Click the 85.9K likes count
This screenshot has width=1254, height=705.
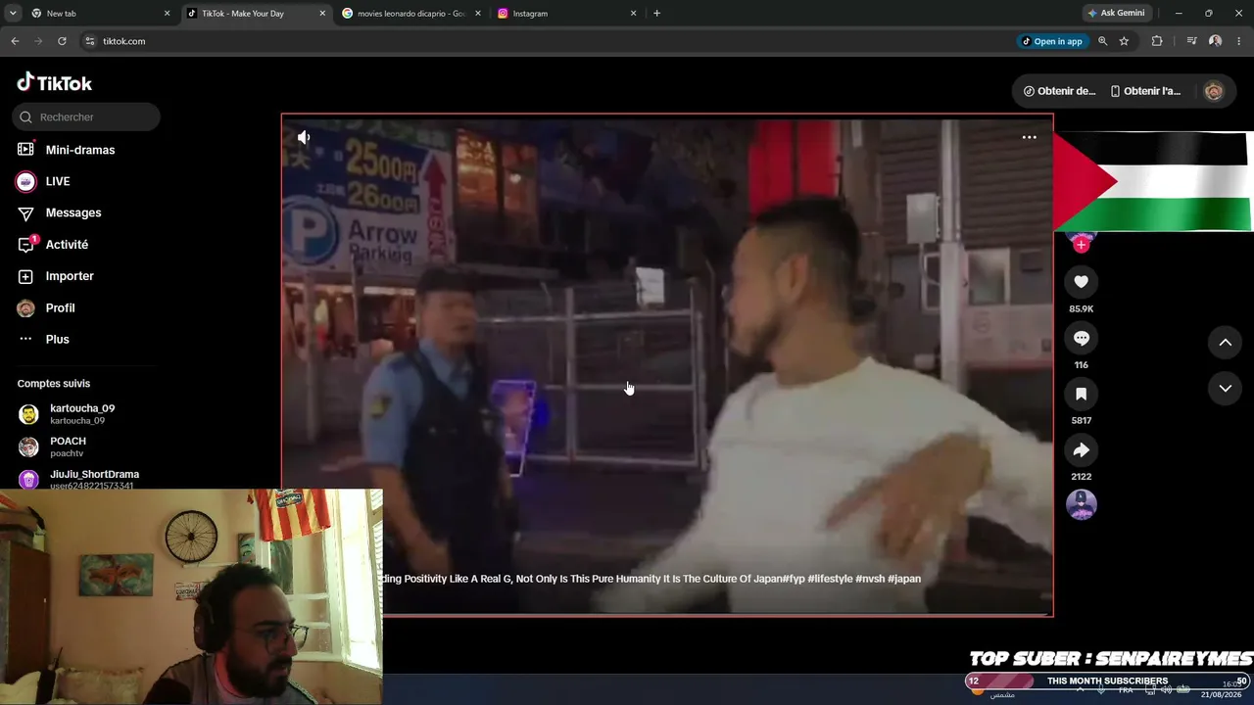coord(1082,309)
